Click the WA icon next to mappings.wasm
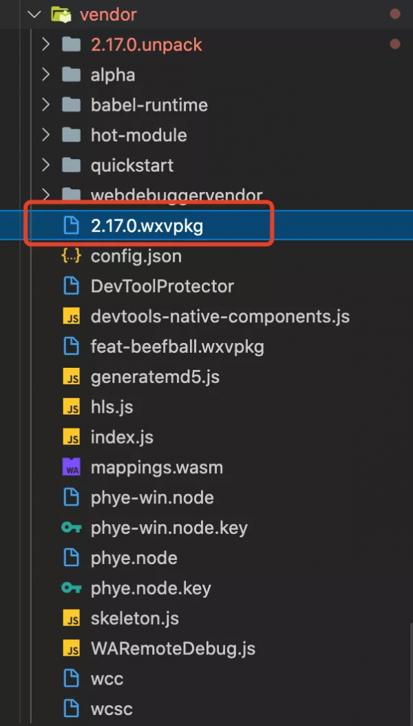 (x=71, y=468)
